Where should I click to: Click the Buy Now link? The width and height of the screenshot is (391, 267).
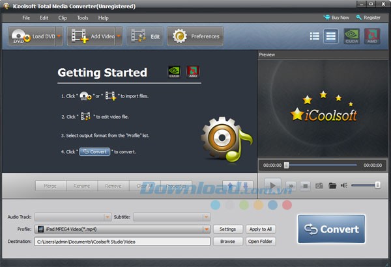point(336,18)
